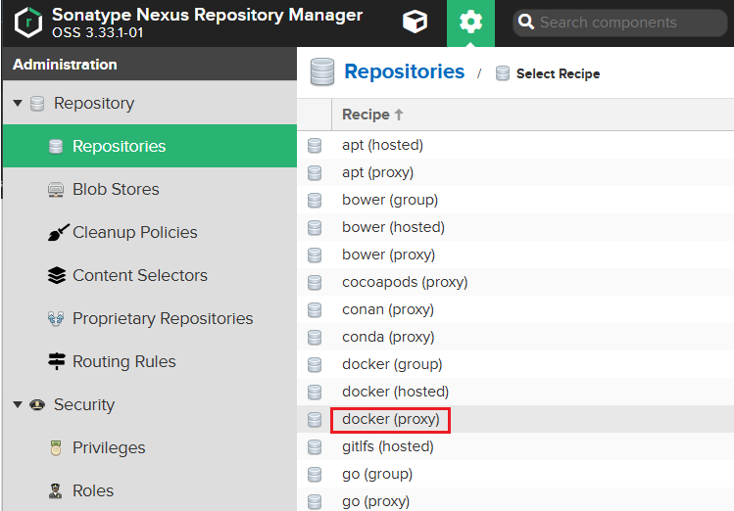This screenshot has width=734, height=511.
Task: Collapse the Repository tree section
Action: coord(18,103)
